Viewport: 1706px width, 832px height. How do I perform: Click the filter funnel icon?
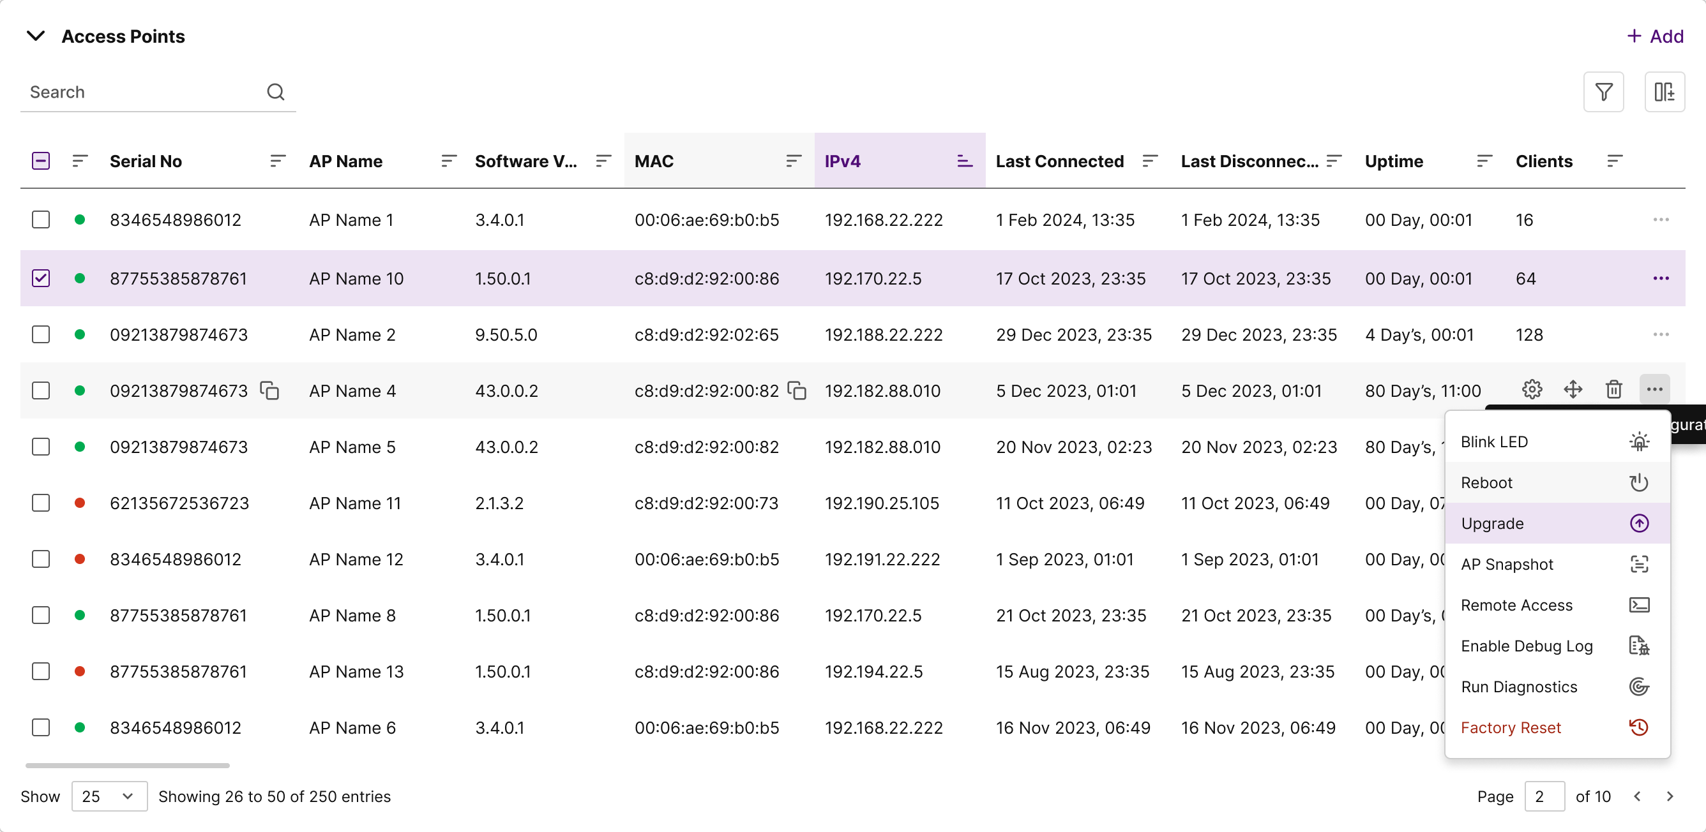[1603, 92]
